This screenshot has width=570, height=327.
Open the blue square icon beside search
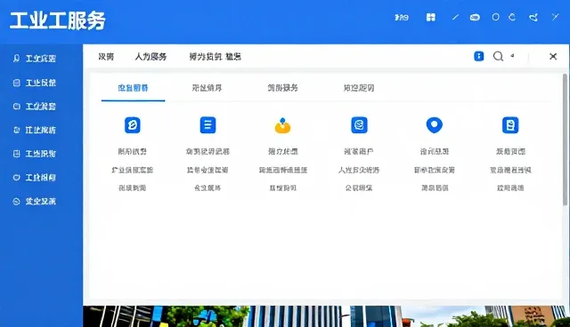click(x=479, y=56)
